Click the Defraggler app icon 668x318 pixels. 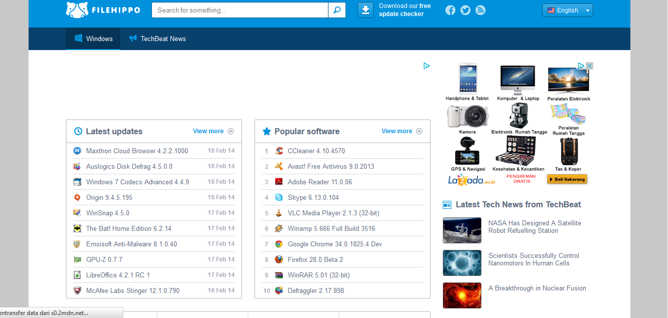[279, 290]
